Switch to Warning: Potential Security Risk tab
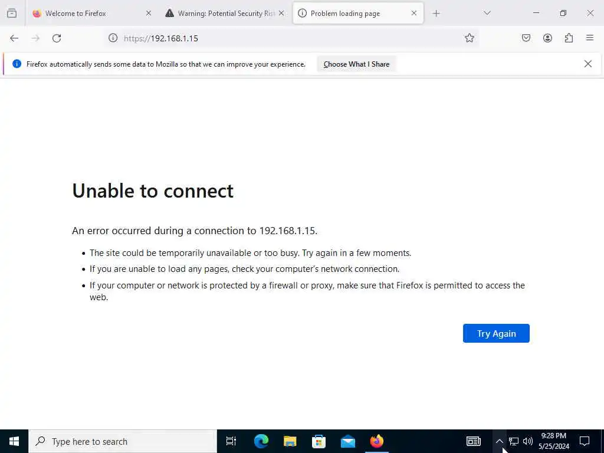The height and width of the screenshot is (453, 604). click(225, 14)
